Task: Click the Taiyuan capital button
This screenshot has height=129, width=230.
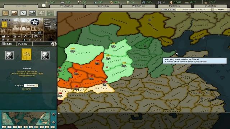Action: coord(31,85)
